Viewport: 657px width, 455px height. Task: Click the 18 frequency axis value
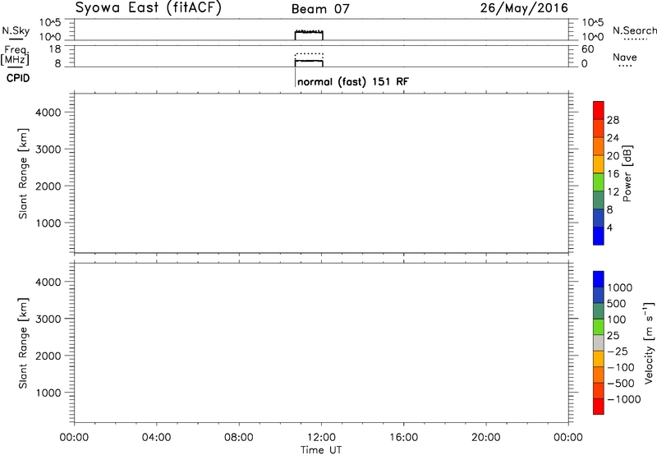[x=55, y=49]
